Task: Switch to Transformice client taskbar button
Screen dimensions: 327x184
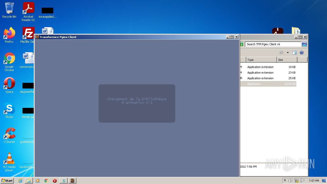Action: pyautogui.click(x=72, y=181)
